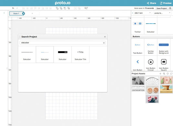The width and height of the screenshot is (173, 126).
Task: Pick the Toolbar component in library
Action: (137, 26)
